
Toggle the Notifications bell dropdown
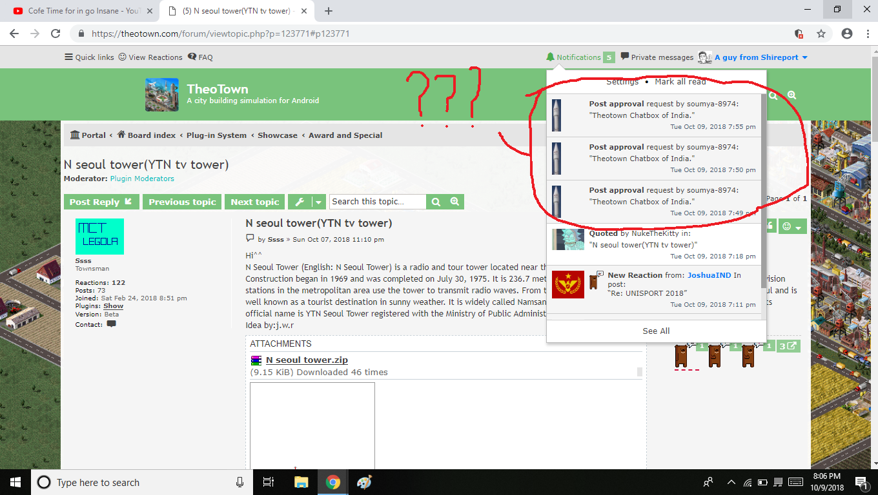573,57
